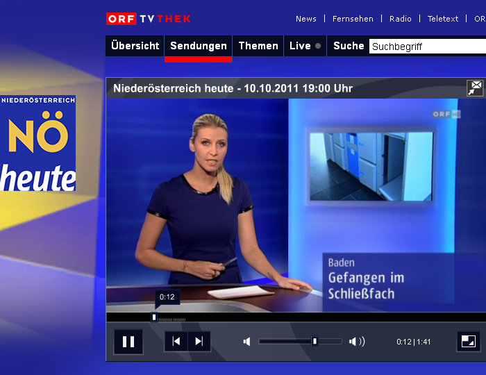The image size is (486, 375).
Task: Skip to previous segment
Action: pyautogui.click(x=176, y=341)
